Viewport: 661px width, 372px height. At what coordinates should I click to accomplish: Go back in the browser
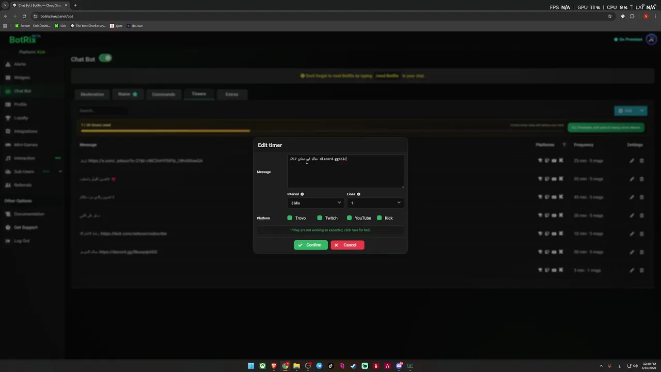(6, 16)
